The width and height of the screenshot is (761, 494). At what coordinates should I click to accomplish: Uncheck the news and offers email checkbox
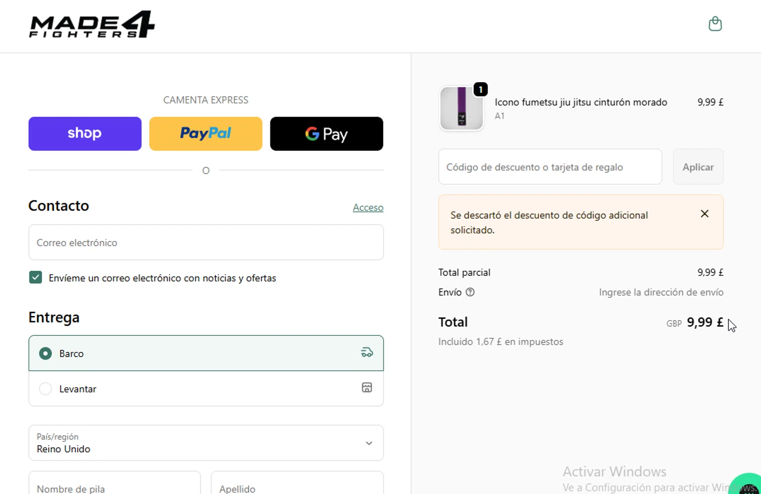coord(36,277)
